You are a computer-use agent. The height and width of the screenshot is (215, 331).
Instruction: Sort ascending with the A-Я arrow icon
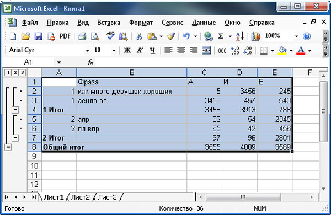click(240, 36)
